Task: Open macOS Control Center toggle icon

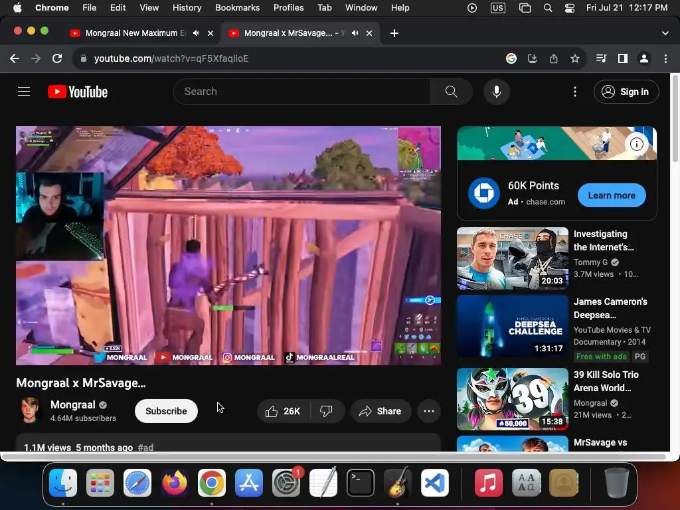Action: click(x=569, y=8)
